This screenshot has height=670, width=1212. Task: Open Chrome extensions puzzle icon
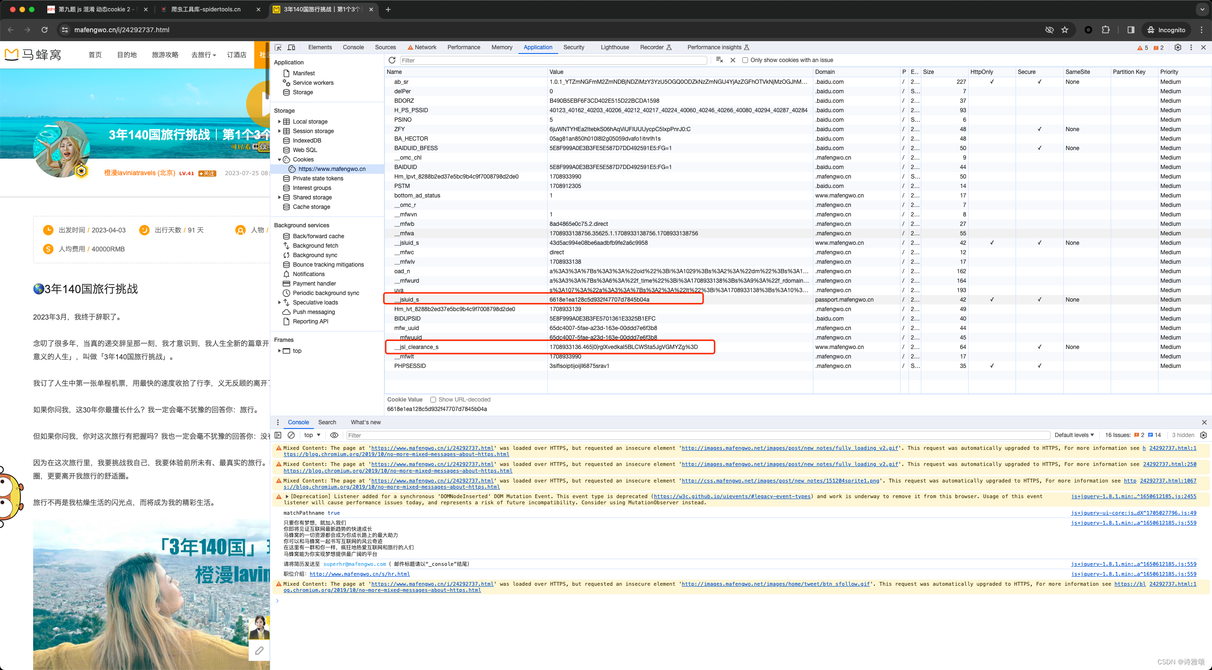[x=1105, y=30]
